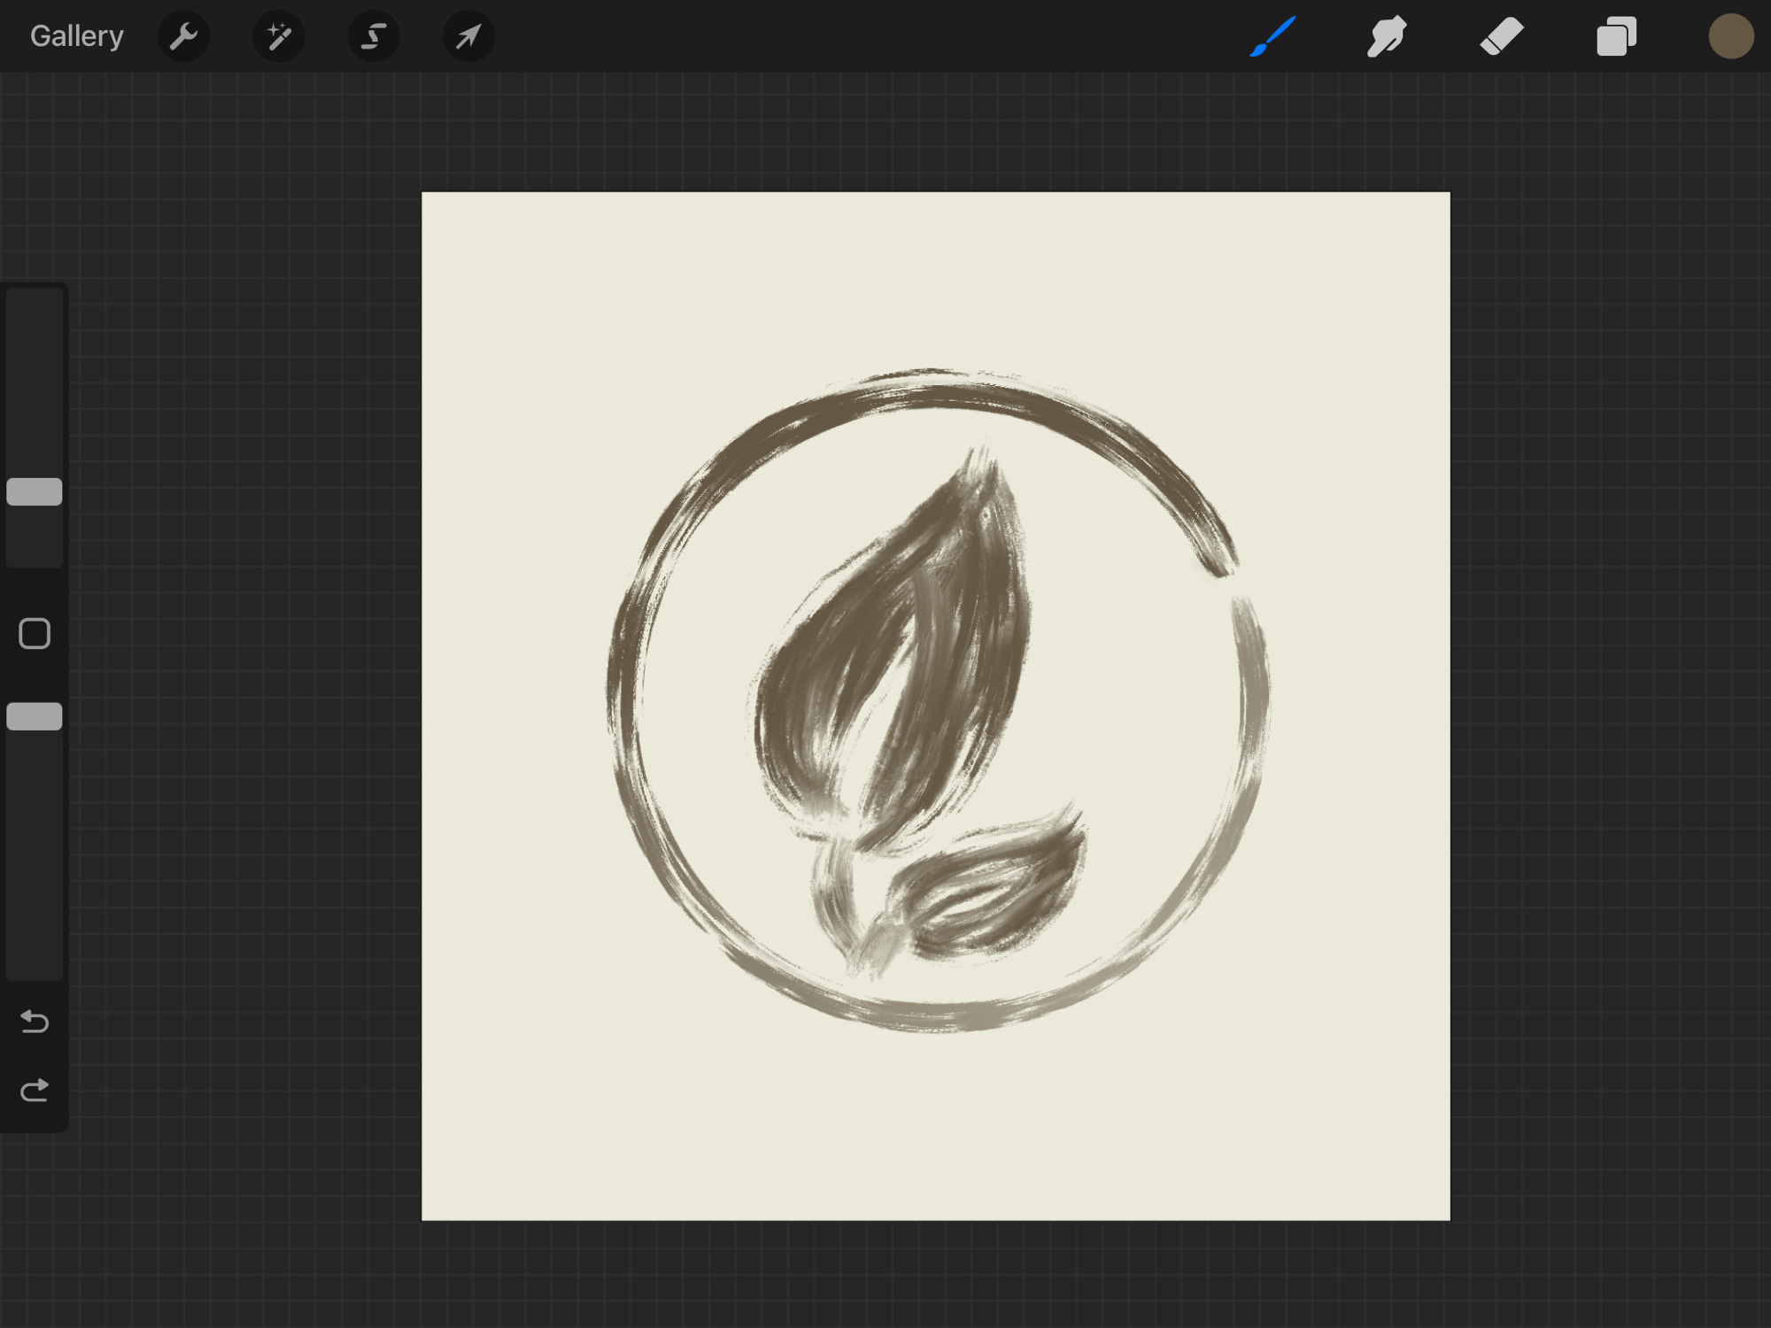This screenshot has height=1328, width=1771.
Task: Open the Actions wrench menu
Action: click(183, 36)
